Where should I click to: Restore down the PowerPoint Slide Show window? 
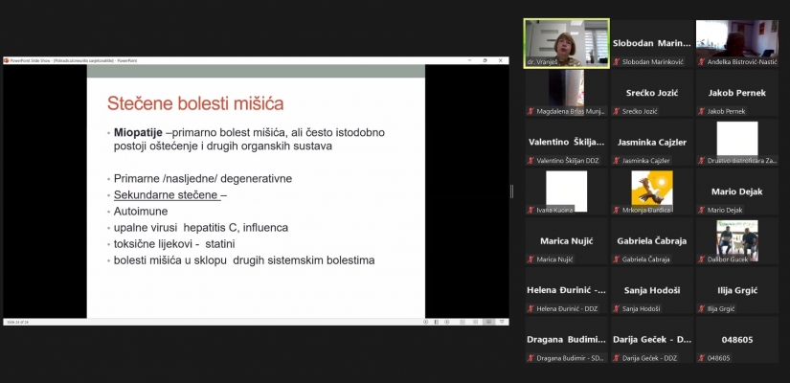(485, 60)
